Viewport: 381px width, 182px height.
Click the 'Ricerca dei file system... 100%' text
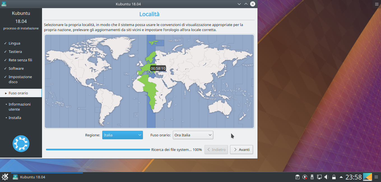tap(176, 150)
